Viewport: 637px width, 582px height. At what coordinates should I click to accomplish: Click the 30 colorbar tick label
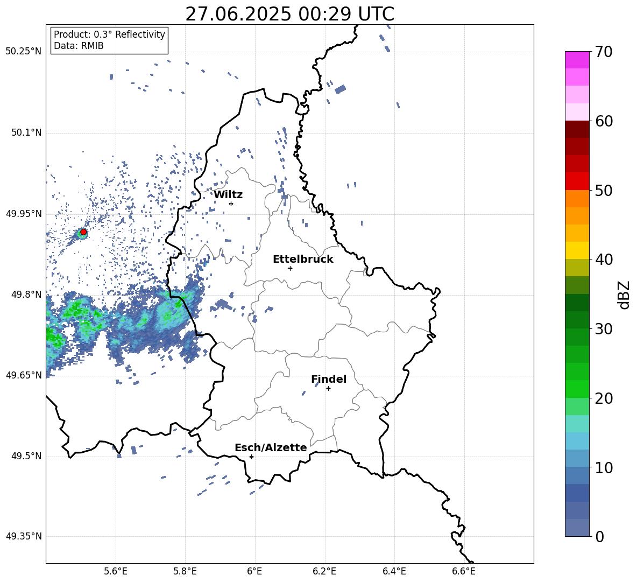(x=603, y=329)
